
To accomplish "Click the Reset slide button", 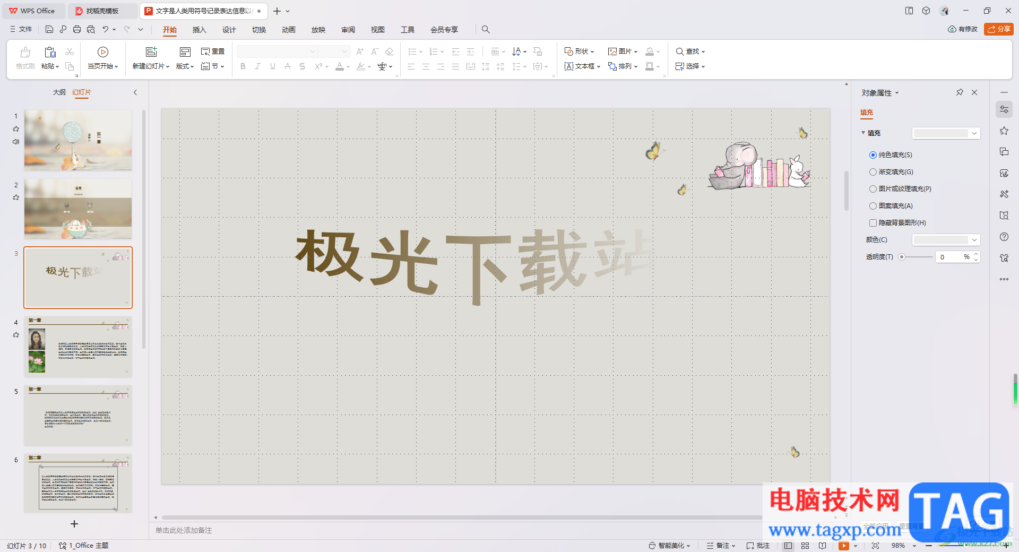I will 213,51.
